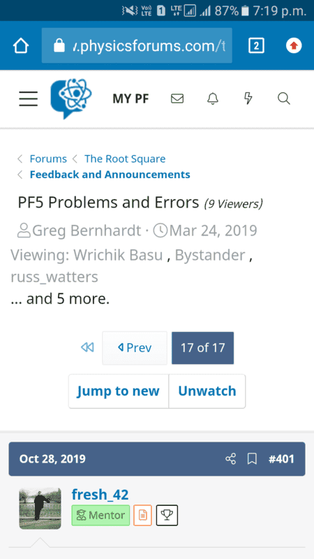Open the forum search magnifier
Image resolution: width=314 pixels, height=559 pixels.
click(284, 99)
